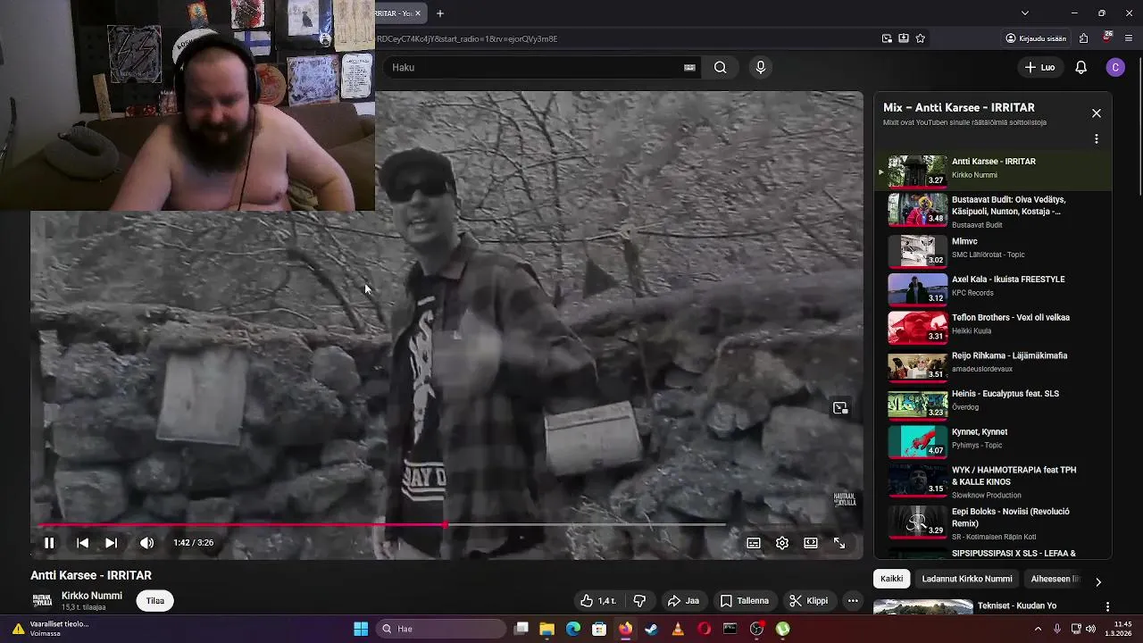Open the purple account avatar menu
The image size is (1143, 643).
tap(1115, 67)
